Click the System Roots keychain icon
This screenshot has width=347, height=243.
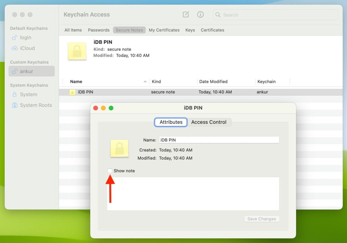point(14,105)
